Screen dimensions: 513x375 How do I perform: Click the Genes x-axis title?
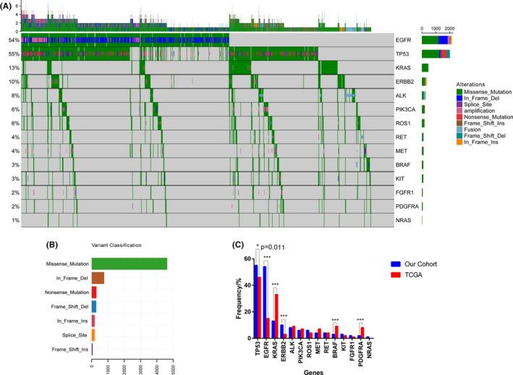313,372
